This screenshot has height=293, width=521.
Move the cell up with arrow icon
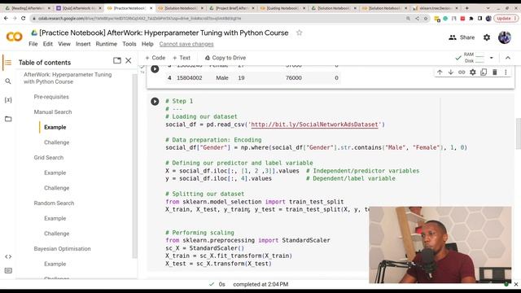440,72
